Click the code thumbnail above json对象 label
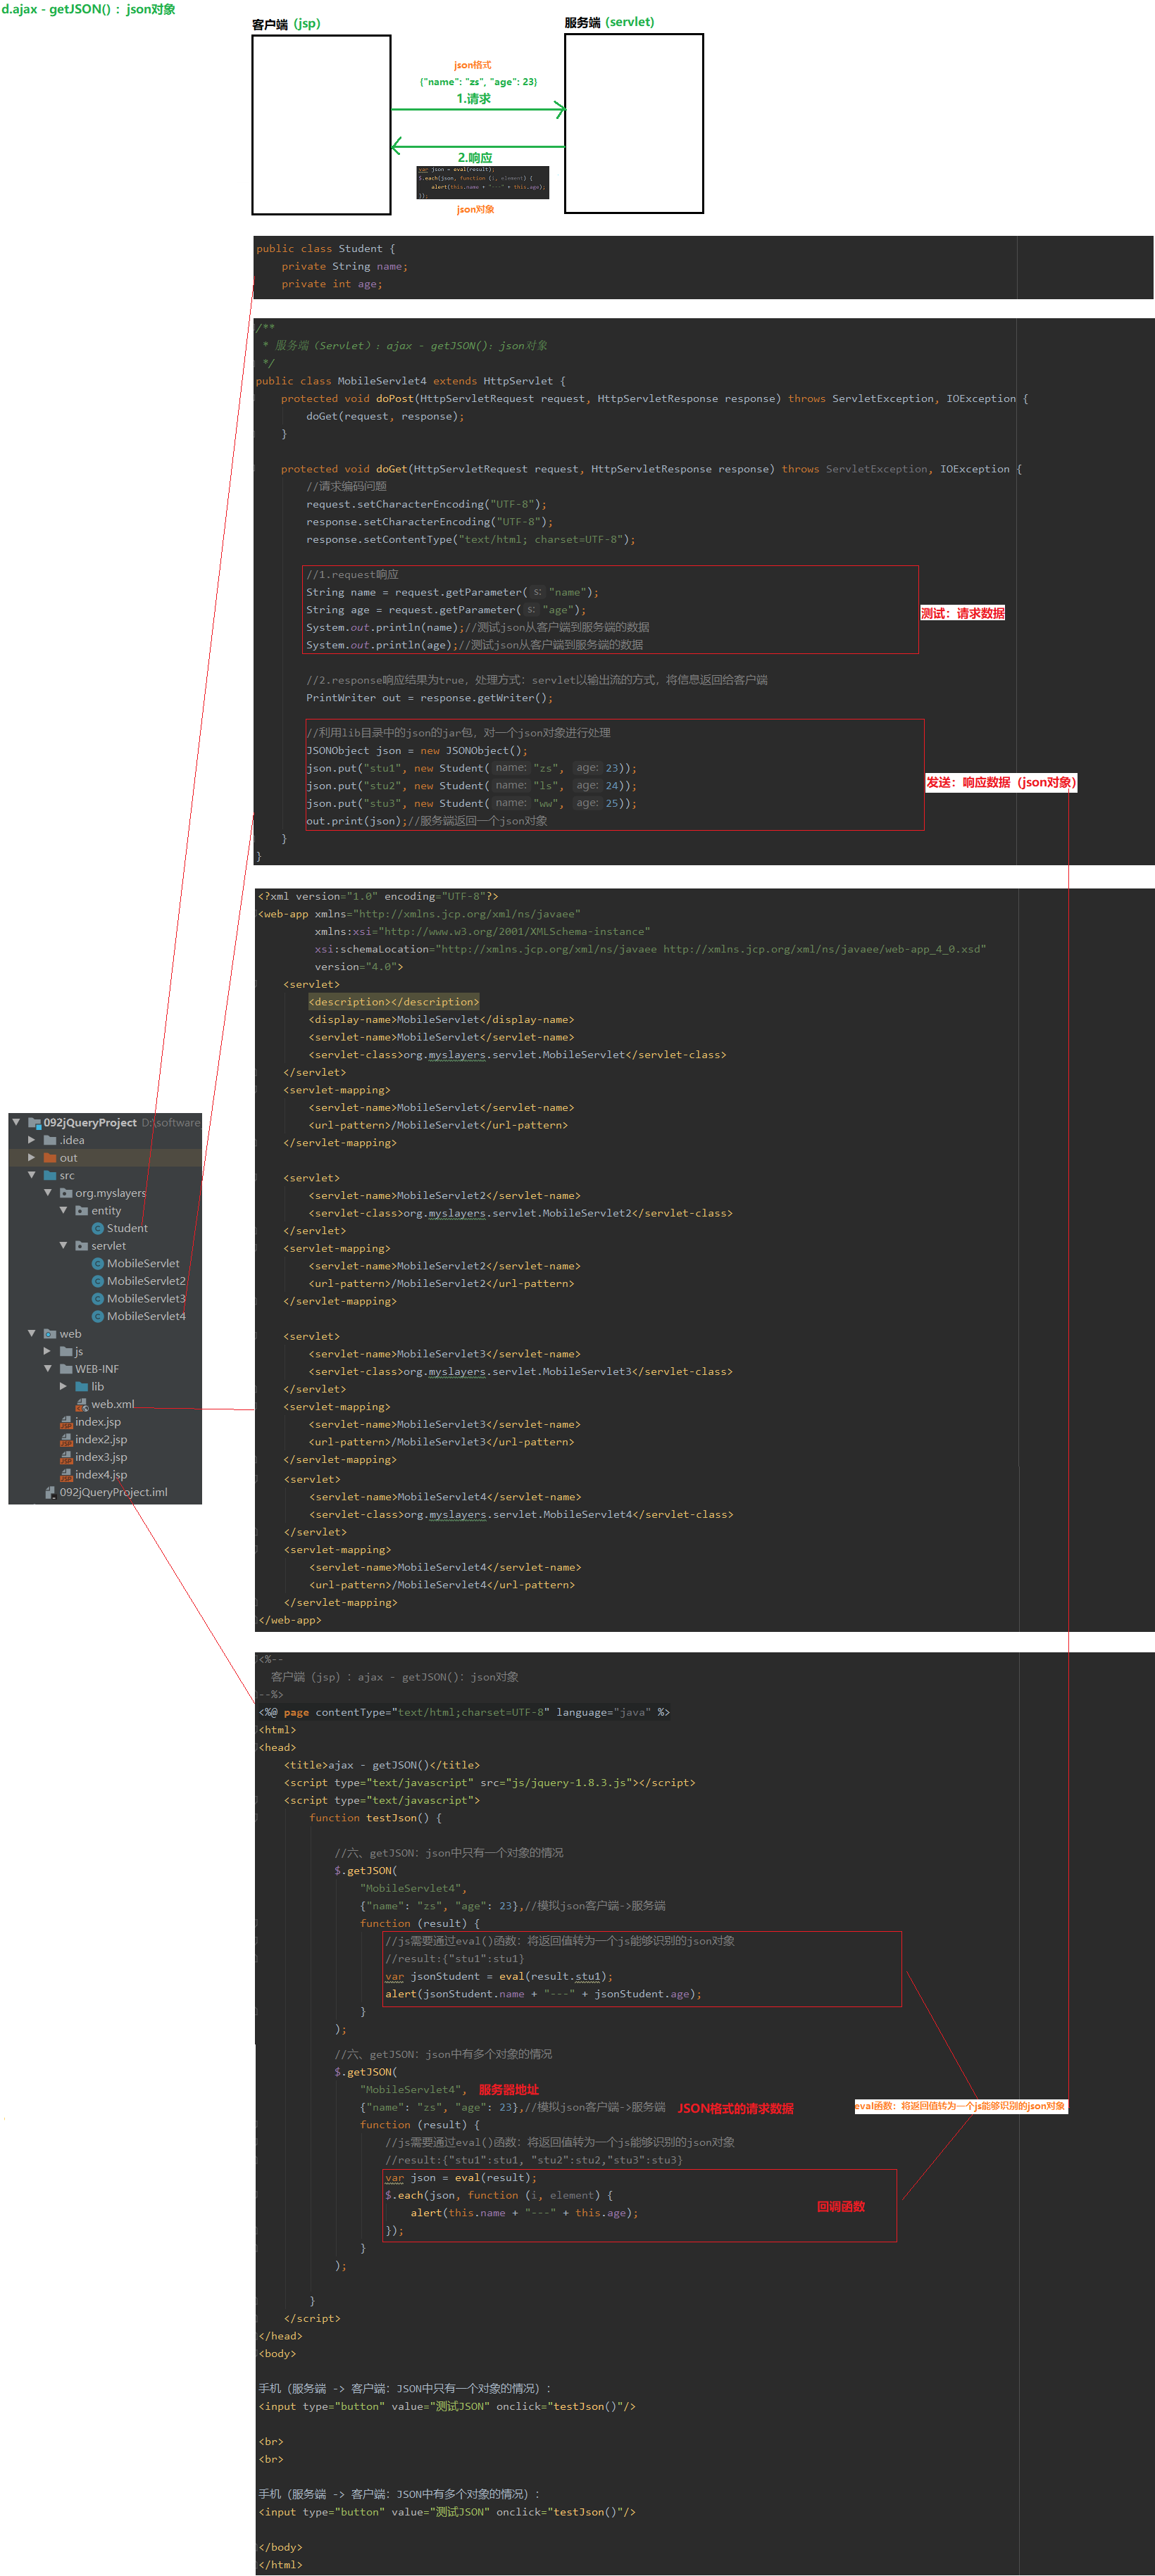1155x2576 pixels. (x=482, y=182)
